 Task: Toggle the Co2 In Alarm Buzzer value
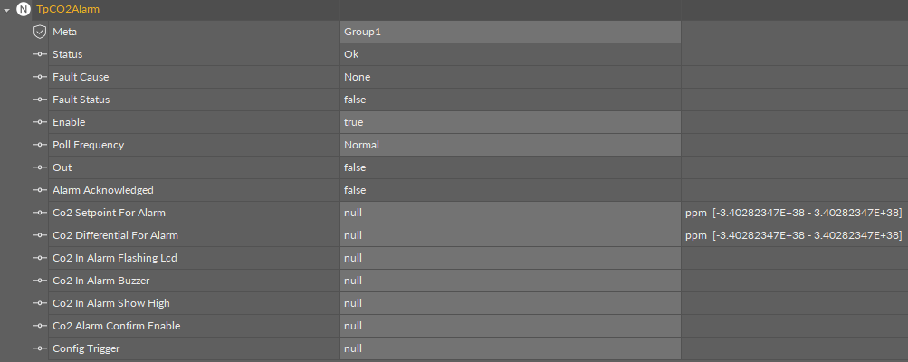point(510,281)
